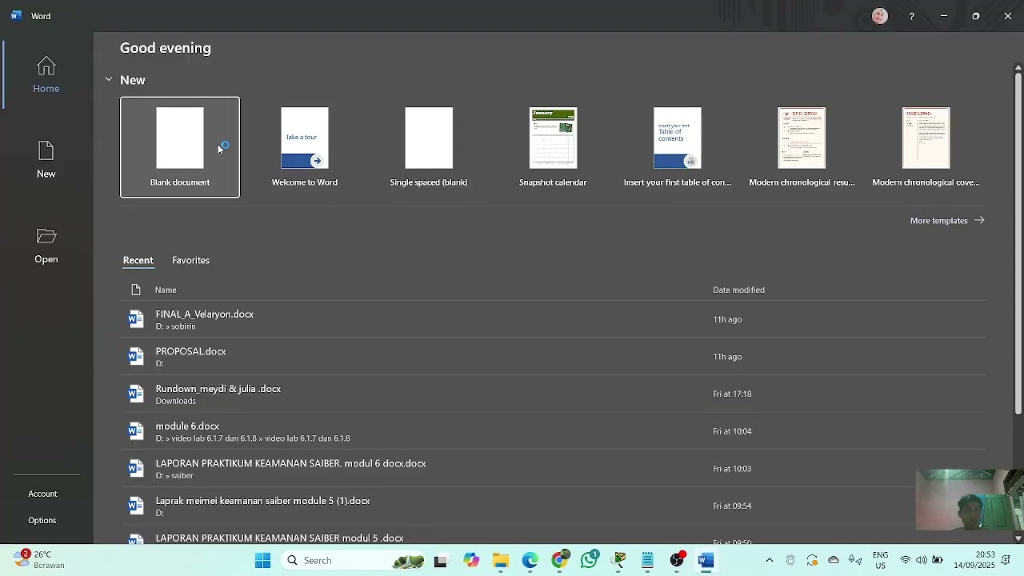Open module 6.docx recent document
The width and height of the screenshot is (1024, 576).
click(553, 431)
